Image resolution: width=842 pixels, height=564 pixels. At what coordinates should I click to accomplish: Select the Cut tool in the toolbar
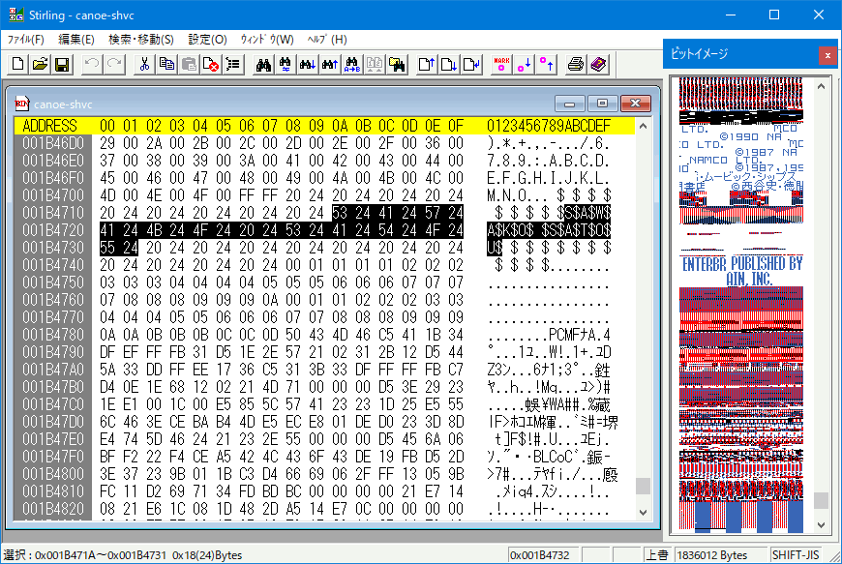tap(145, 65)
